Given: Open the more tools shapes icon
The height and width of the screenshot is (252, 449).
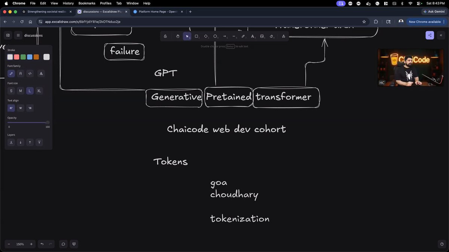Looking at the screenshot, I should 284,36.
